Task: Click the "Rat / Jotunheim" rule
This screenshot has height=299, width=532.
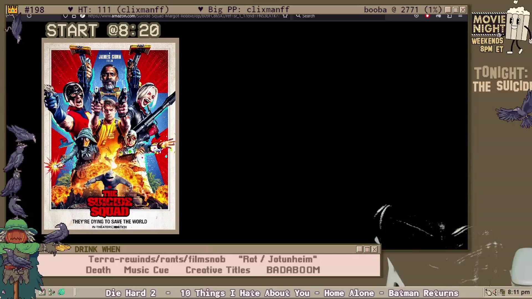Action: (278, 259)
